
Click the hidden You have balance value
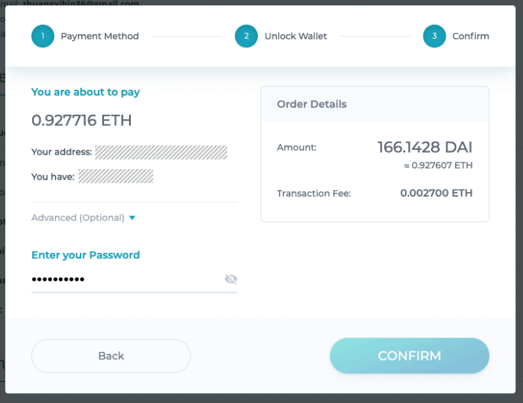pos(116,176)
